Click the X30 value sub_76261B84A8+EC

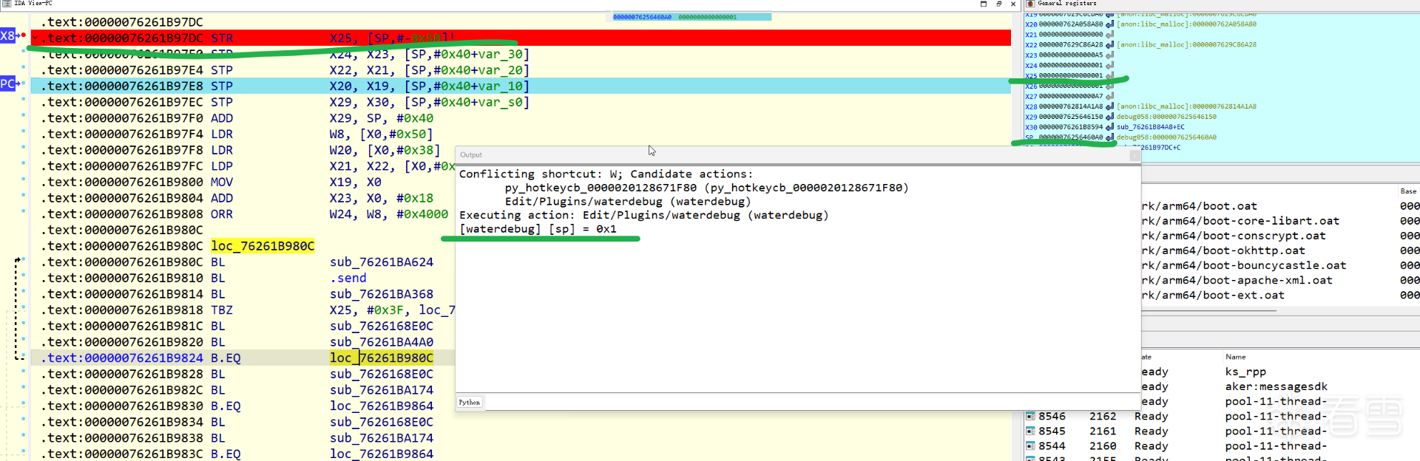(1150, 127)
